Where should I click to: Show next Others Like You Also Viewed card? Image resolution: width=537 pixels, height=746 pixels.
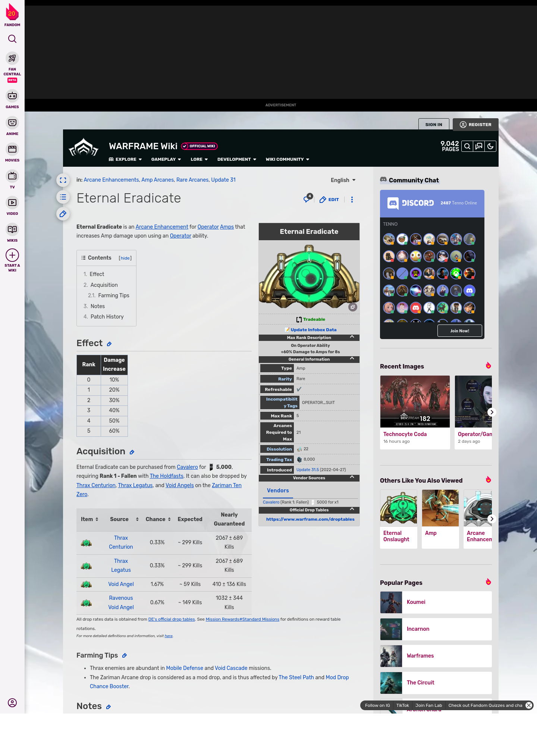(x=492, y=519)
